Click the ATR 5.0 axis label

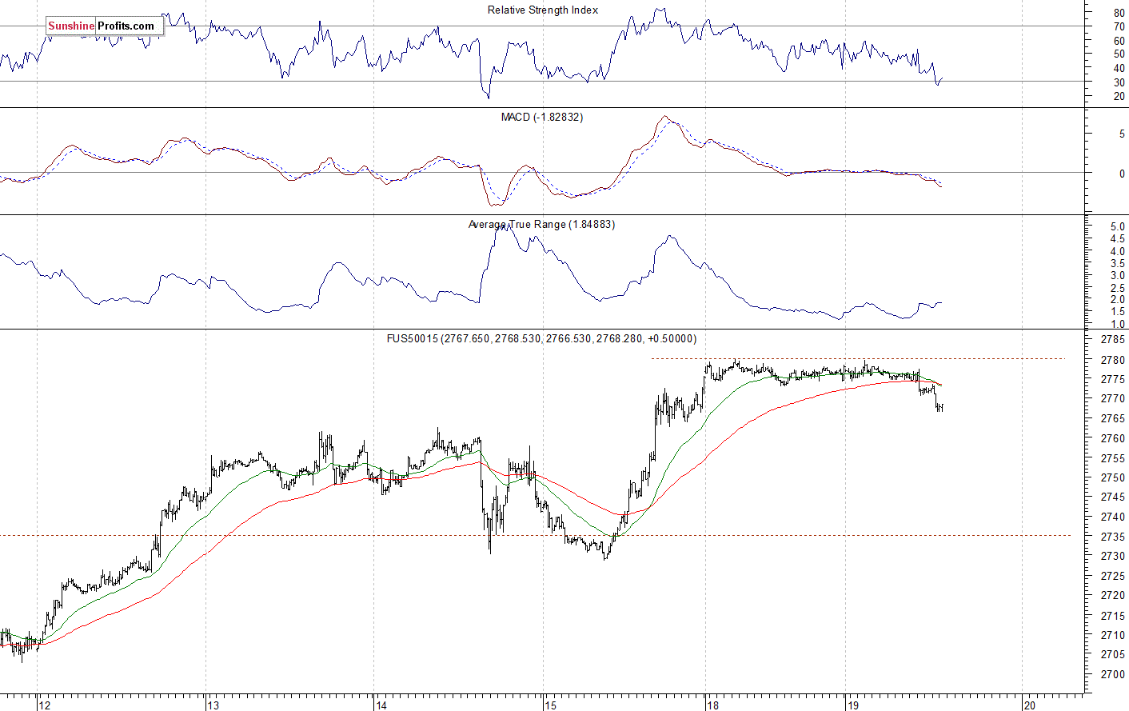pyautogui.click(x=1118, y=227)
